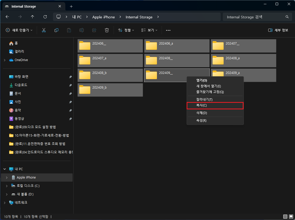Click the Copy icon in toolbar
This screenshot has width=295, height=220.
click(56, 30)
